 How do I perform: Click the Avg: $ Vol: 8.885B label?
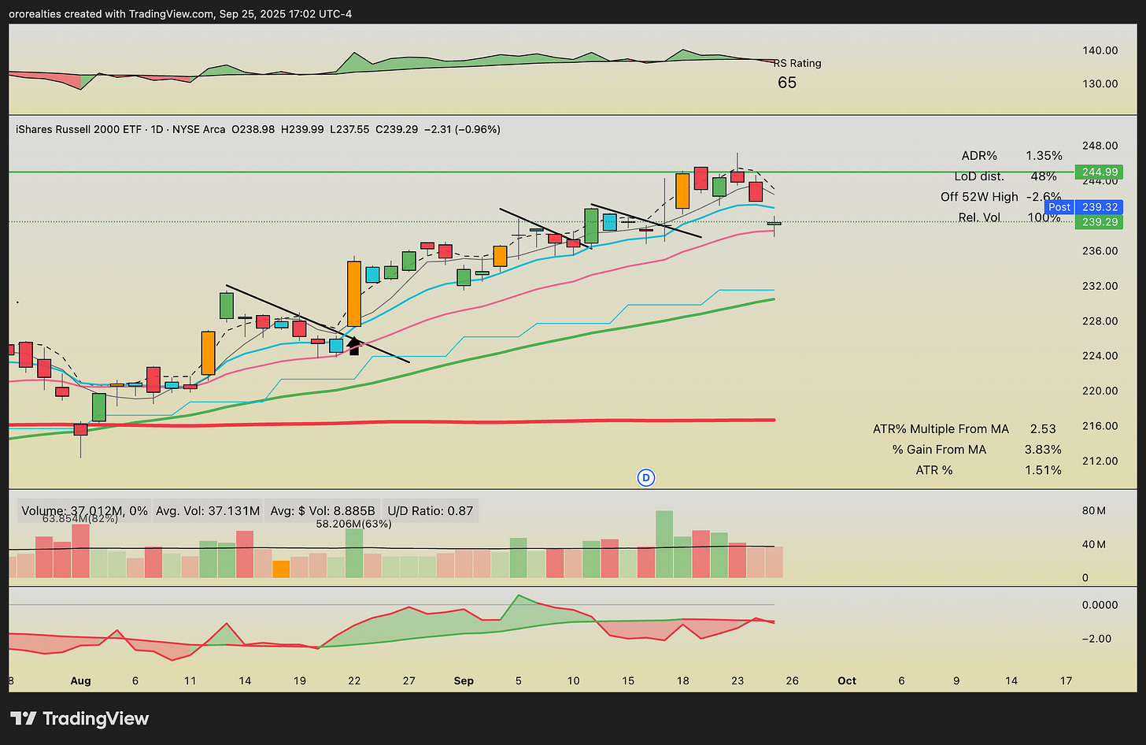(x=323, y=510)
